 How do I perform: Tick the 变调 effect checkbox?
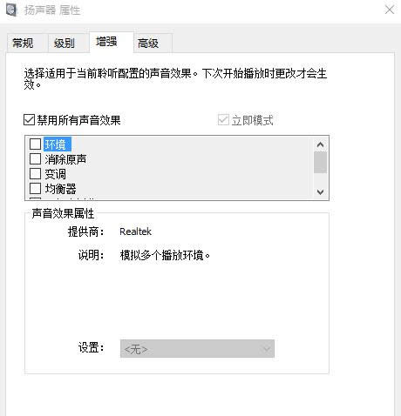[35, 174]
